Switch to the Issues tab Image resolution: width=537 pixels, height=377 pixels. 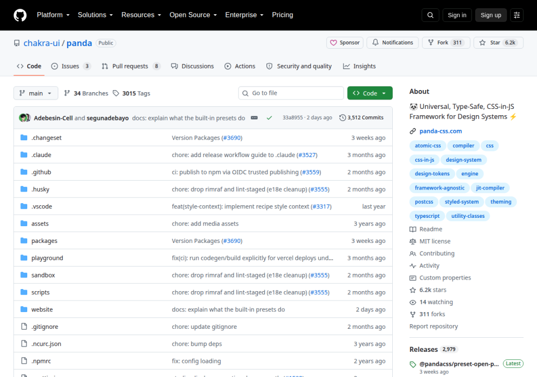(71, 66)
